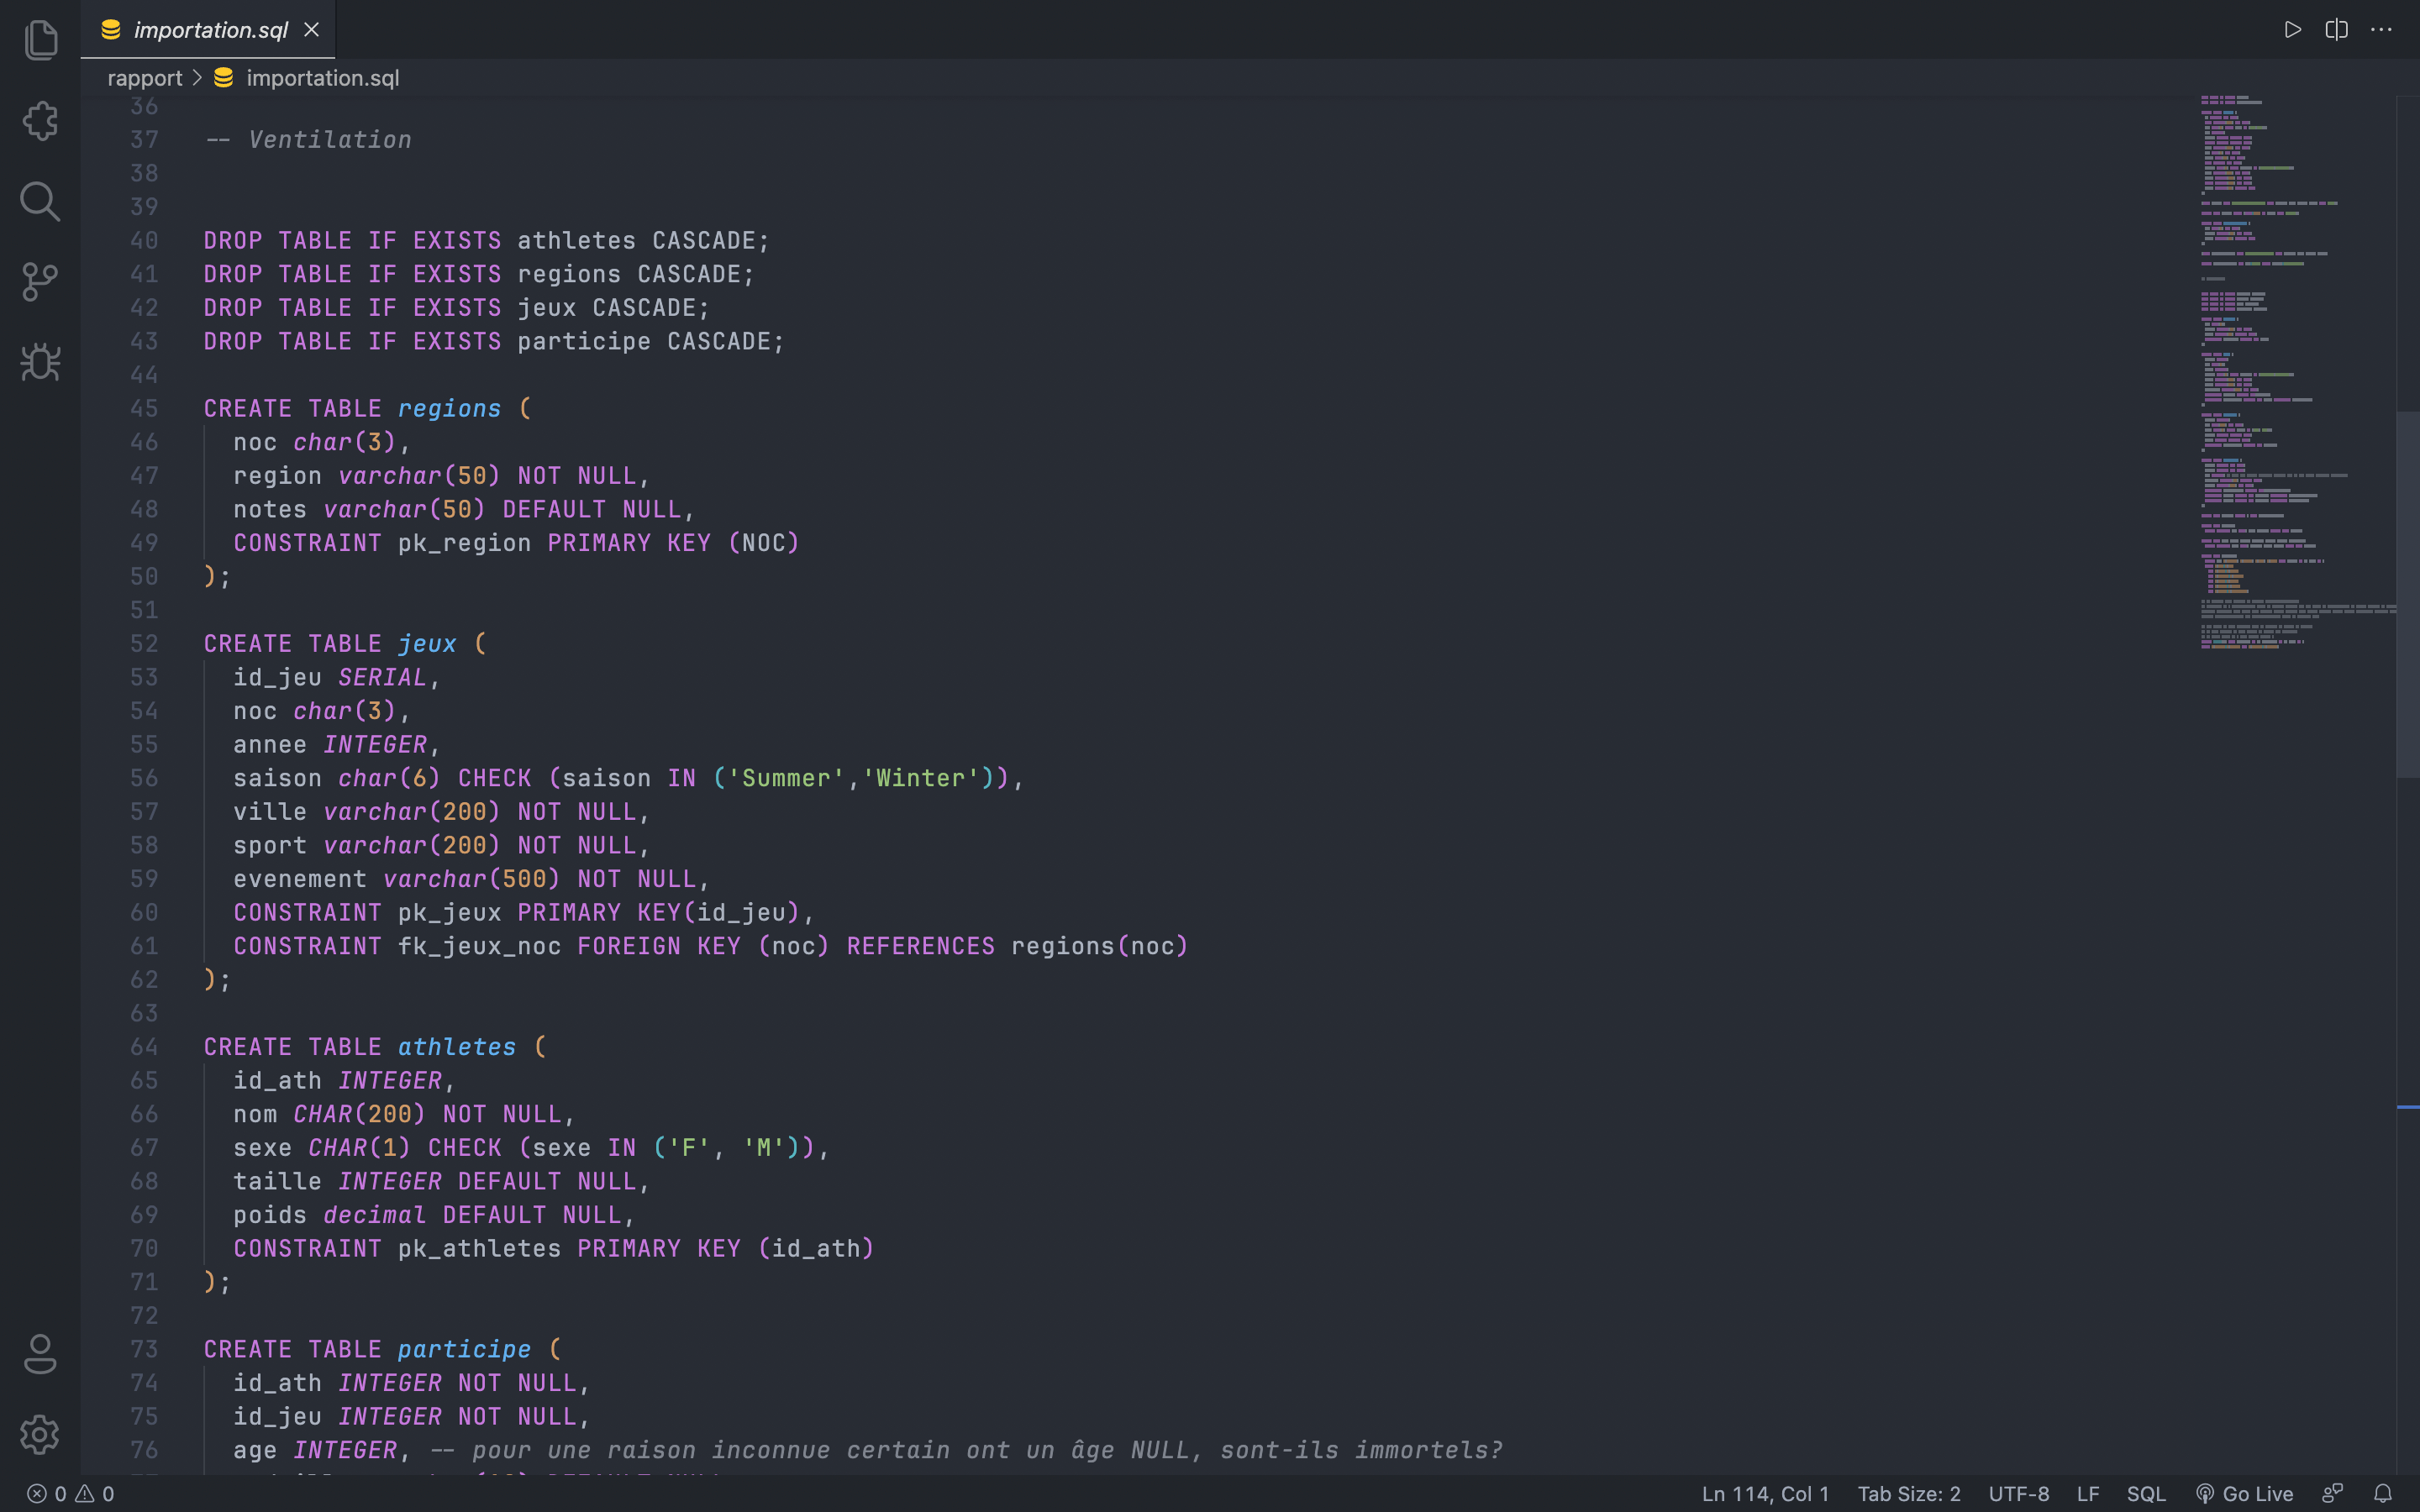Open the Search magnifier in activity bar
The image size is (2420, 1512).
[x=40, y=201]
